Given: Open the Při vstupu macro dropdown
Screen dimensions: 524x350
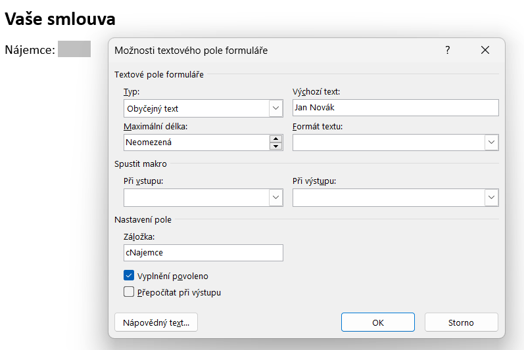Looking at the screenshot, I should click(x=275, y=198).
